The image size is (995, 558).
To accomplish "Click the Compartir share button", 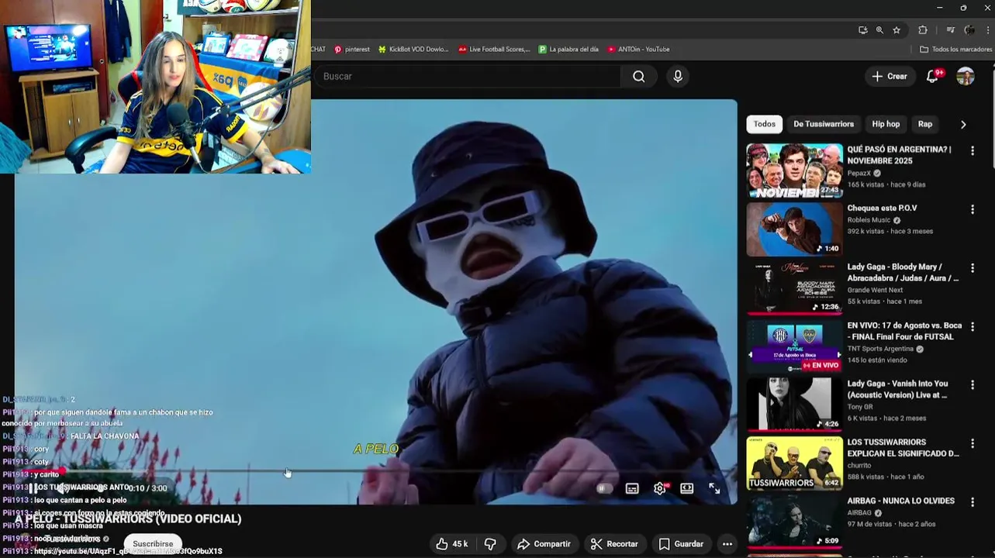I will click(x=544, y=544).
